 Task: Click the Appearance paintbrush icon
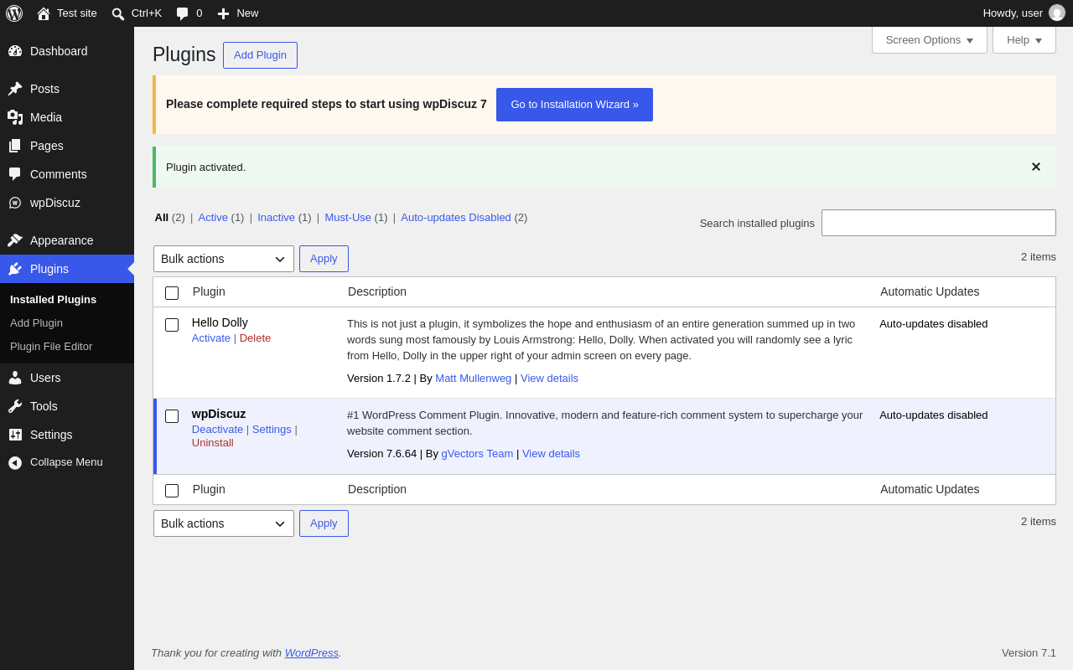coord(15,240)
